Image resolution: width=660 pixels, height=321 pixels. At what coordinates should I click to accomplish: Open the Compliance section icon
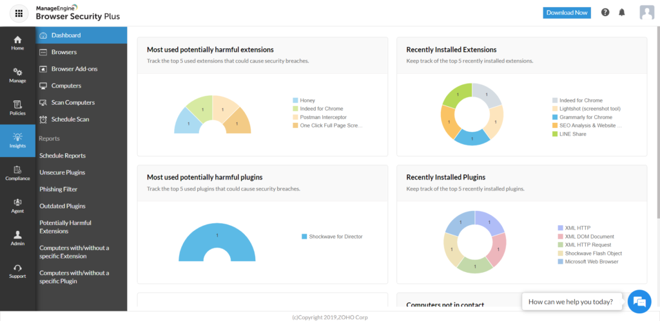17,173
